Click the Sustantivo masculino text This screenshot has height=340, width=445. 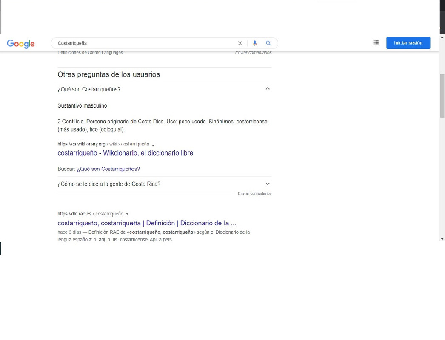[x=82, y=105]
